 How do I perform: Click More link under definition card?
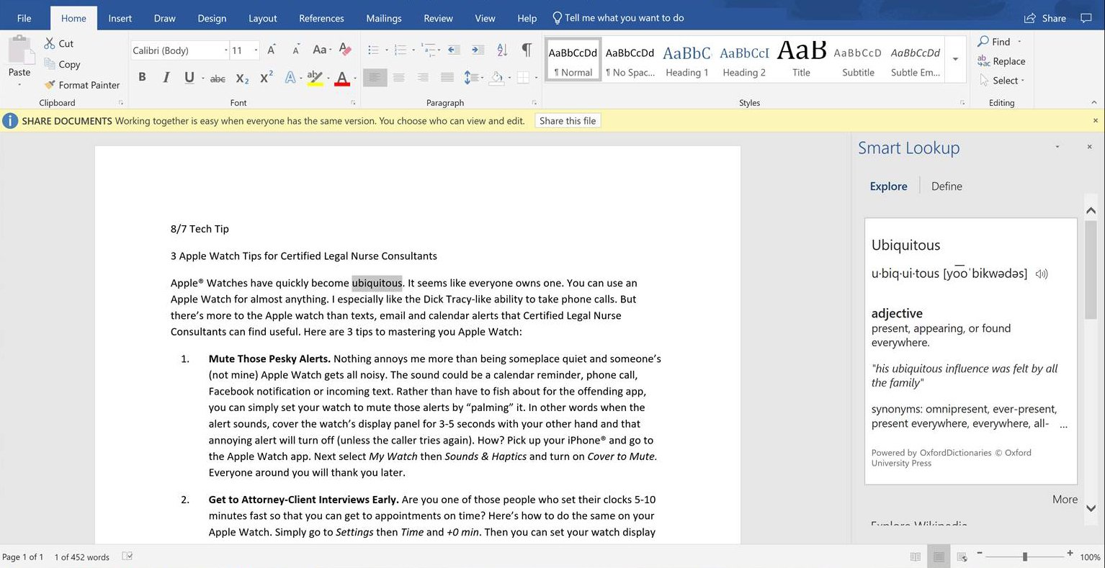click(1065, 500)
